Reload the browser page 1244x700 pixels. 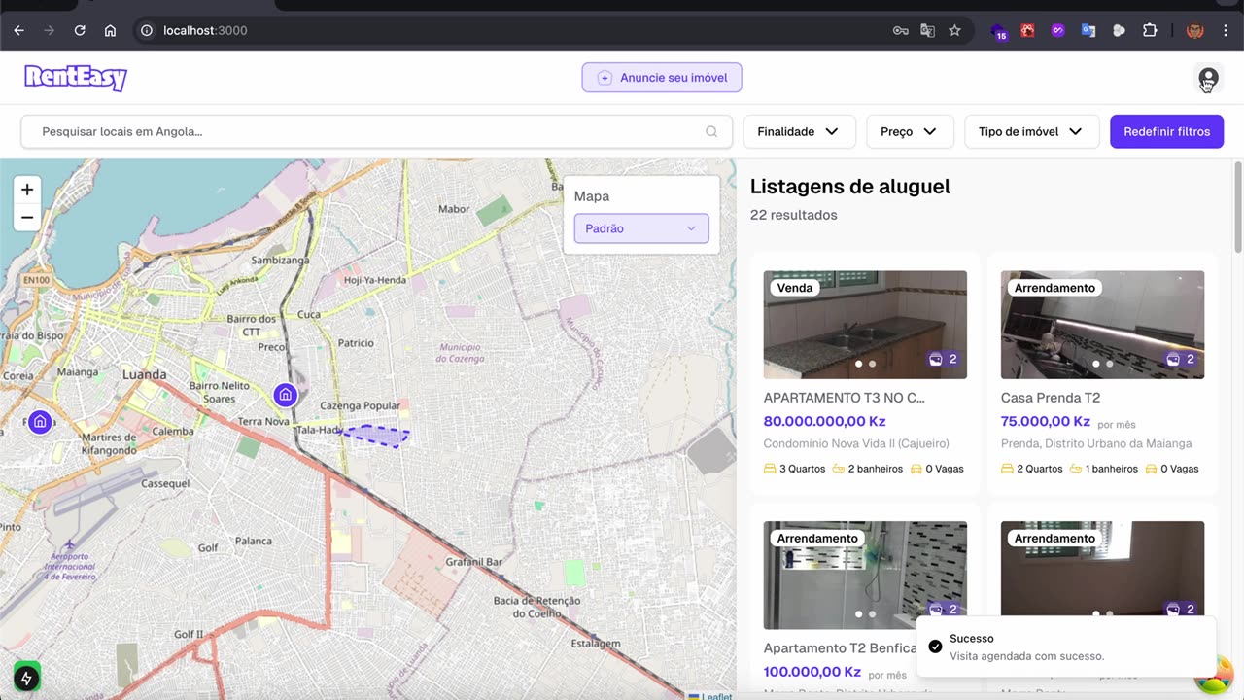pyautogui.click(x=80, y=30)
